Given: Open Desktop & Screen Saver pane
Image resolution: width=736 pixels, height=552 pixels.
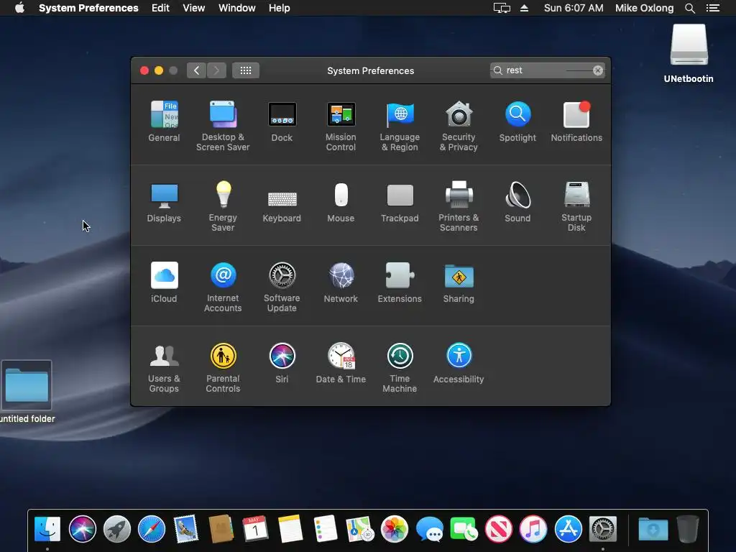Looking at the screenshot, I should (x=223, y=126).
